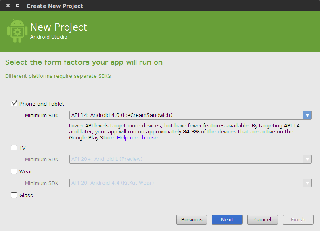Click the Create New Project title bar text
Viewport: 320px width, 231px height.
coord(55,6)
